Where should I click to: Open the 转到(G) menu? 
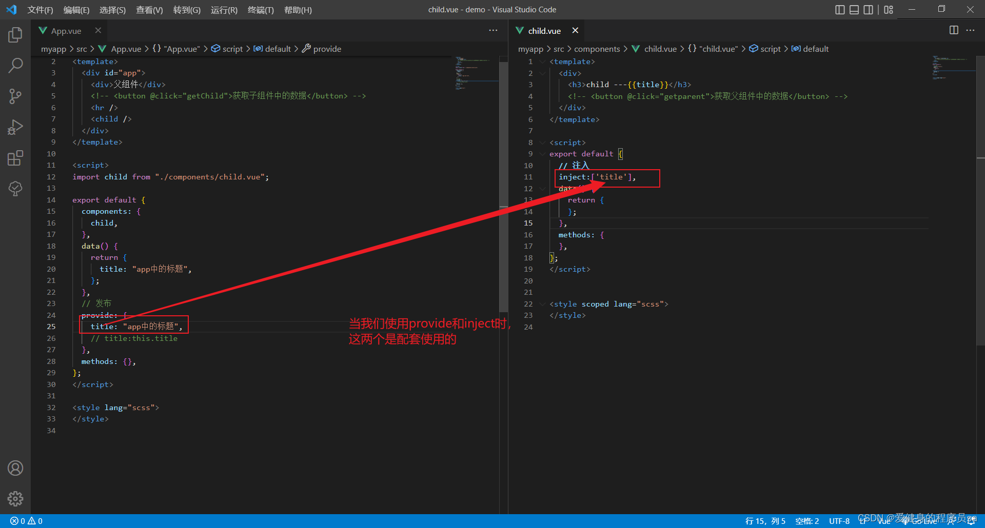tap(187, 10)
